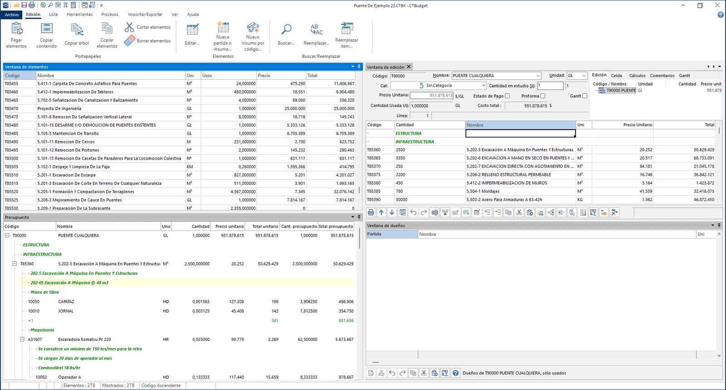Click the Copiar contenido ribbon icon
This screenshot has width=726, height=390.
(x=46, y=35)
